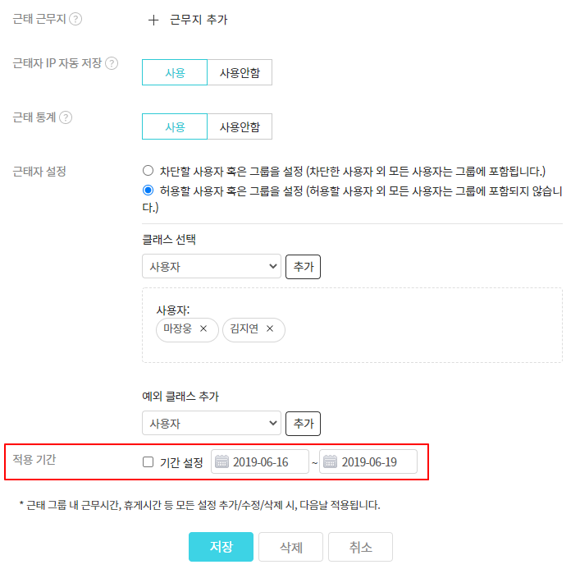Open the 예외 클래스 추가 dropdown
580x583 pixels.
pyautogui.click(x=212, y=424)
